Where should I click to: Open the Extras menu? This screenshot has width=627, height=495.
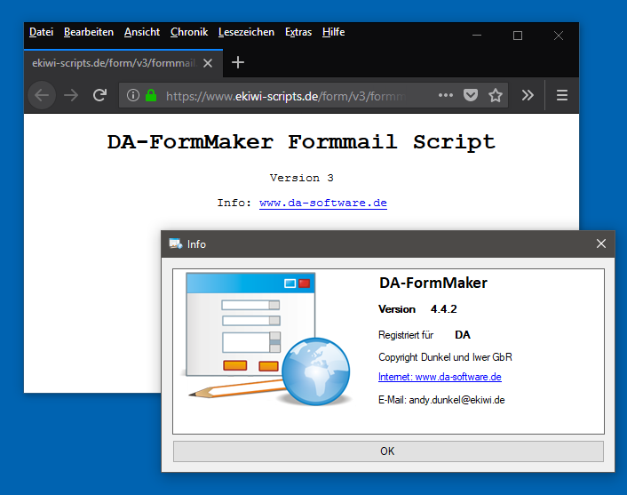pyautogui.click(x=298, y=32)
